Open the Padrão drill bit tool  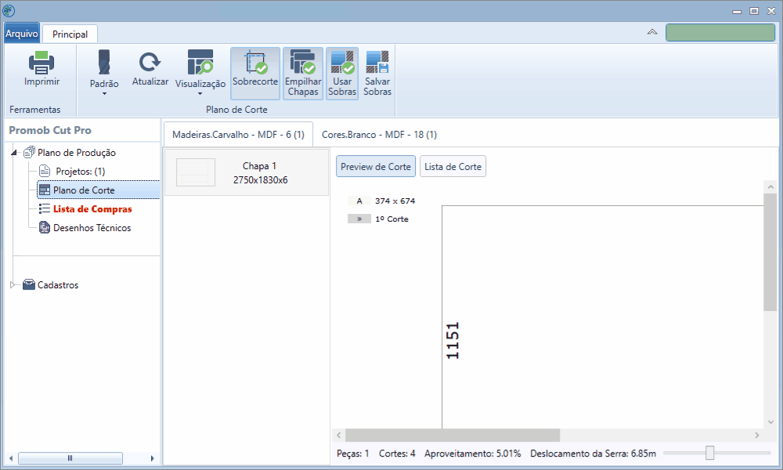(x=104, y=62)
